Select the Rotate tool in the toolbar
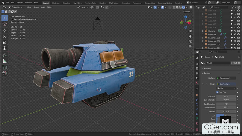The height and width of the screenshot is (136, 242). click(4, 36)
